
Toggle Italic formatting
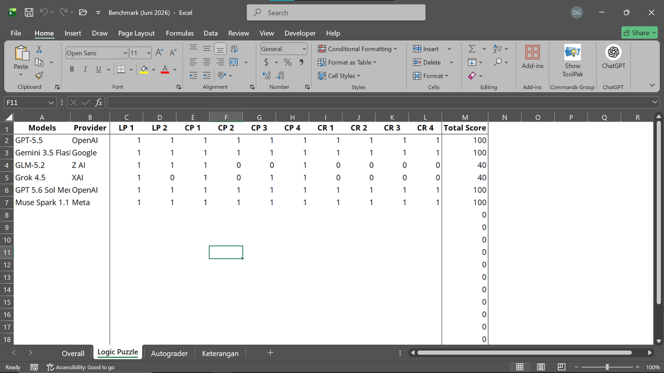pos(86,69)
